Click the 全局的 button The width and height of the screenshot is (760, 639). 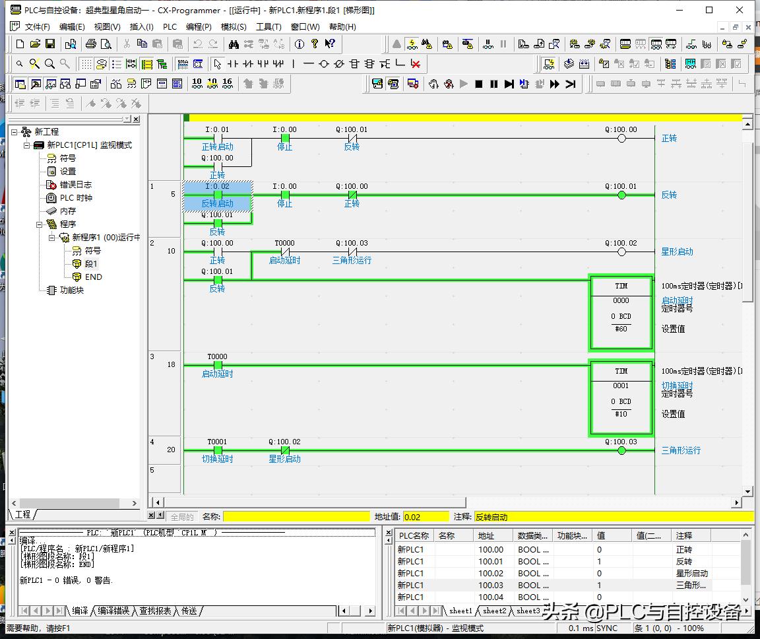[x=182, y=517]
